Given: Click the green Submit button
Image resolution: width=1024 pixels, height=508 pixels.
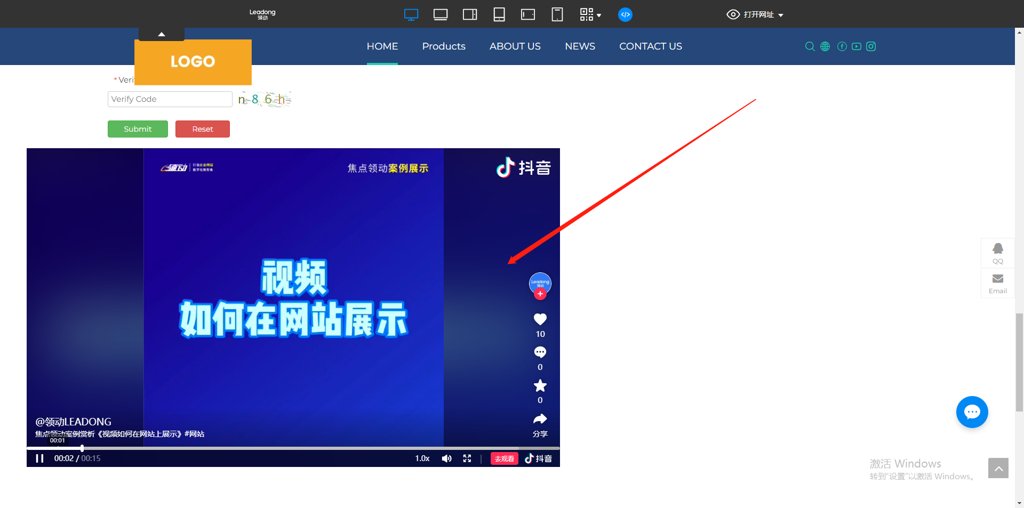Looking at the screenshot, I should pos(138,128).
